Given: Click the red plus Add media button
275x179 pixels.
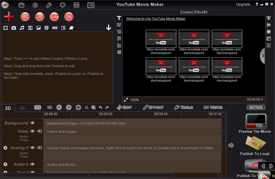Looking at the screenshot, I should (9, 16).
